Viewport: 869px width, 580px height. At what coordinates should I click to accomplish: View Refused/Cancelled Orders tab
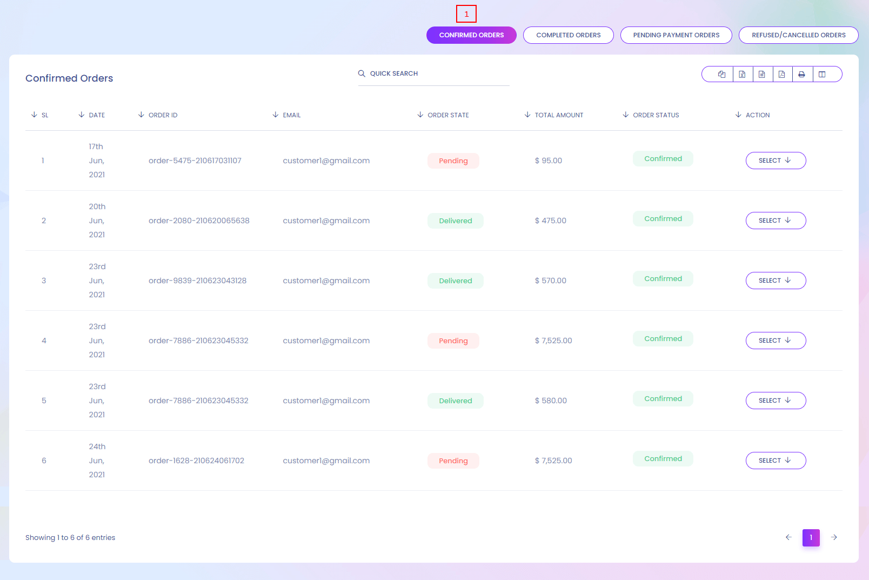pos(798,35)
